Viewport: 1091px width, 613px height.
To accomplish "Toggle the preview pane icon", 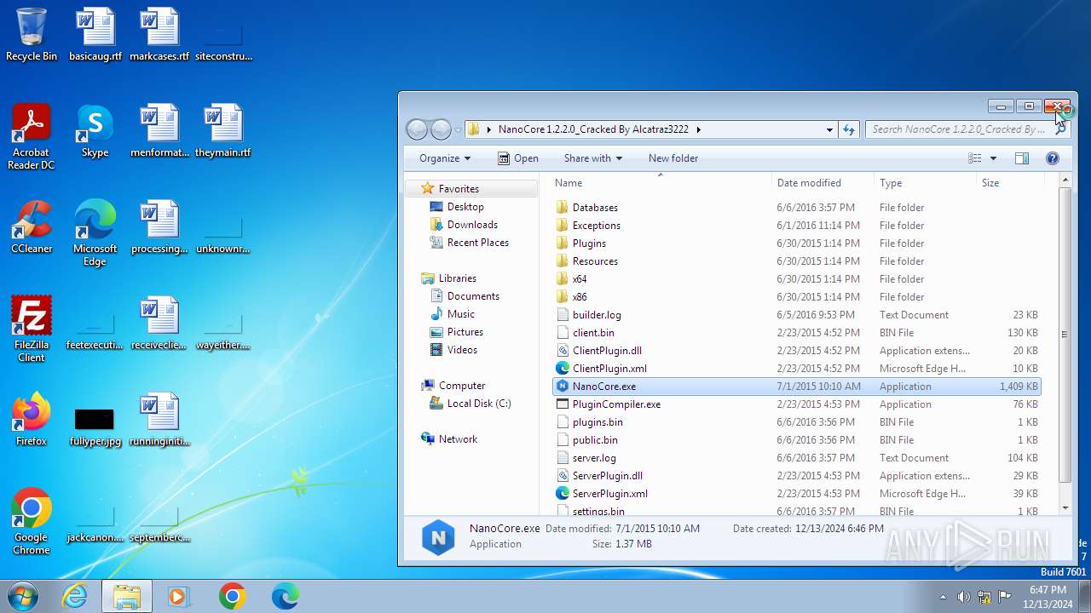I will point(1022,158).
